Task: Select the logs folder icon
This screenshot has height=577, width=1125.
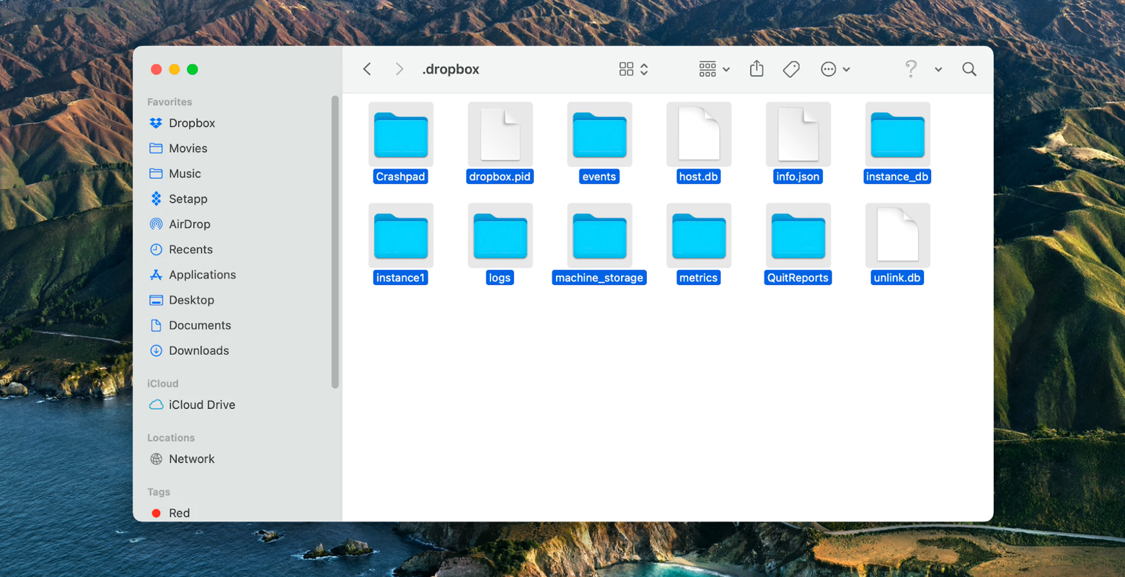Action: click(500, 236)
